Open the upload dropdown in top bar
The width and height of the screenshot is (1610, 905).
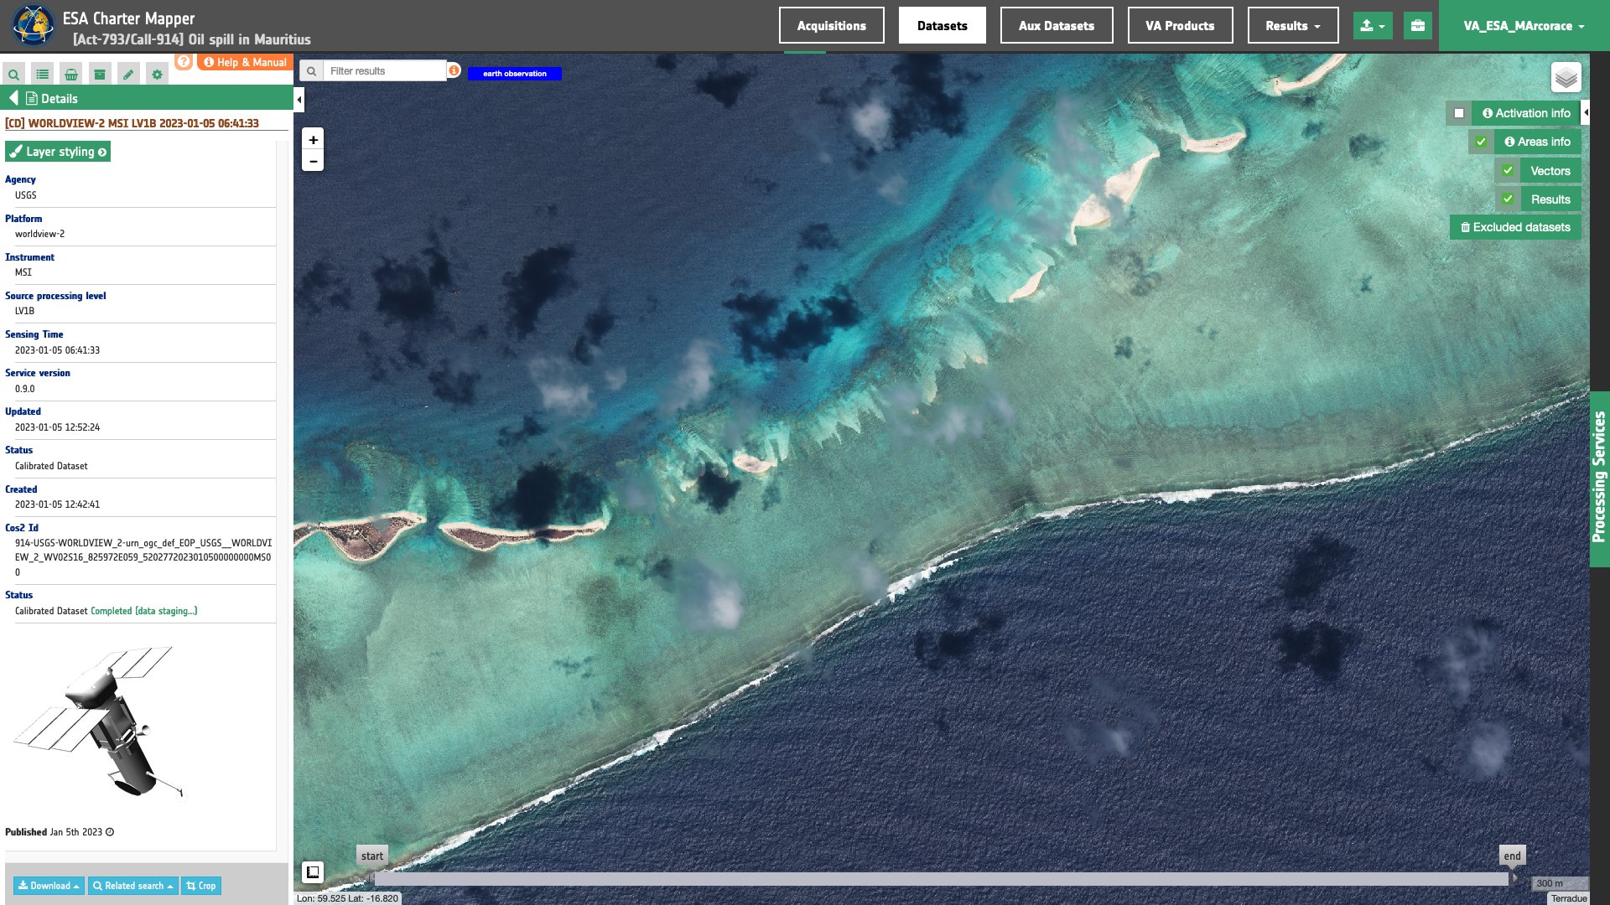[1373, 26]
